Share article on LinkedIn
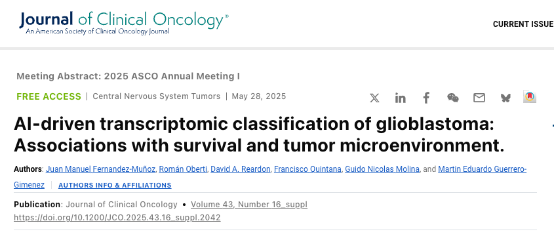The width and height of the screenshot is (554, 242). coord(401,98)
